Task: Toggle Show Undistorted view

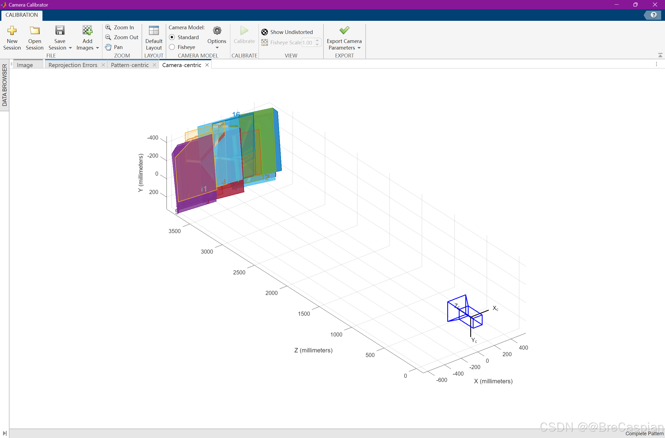Action: (x=287, y=32)
